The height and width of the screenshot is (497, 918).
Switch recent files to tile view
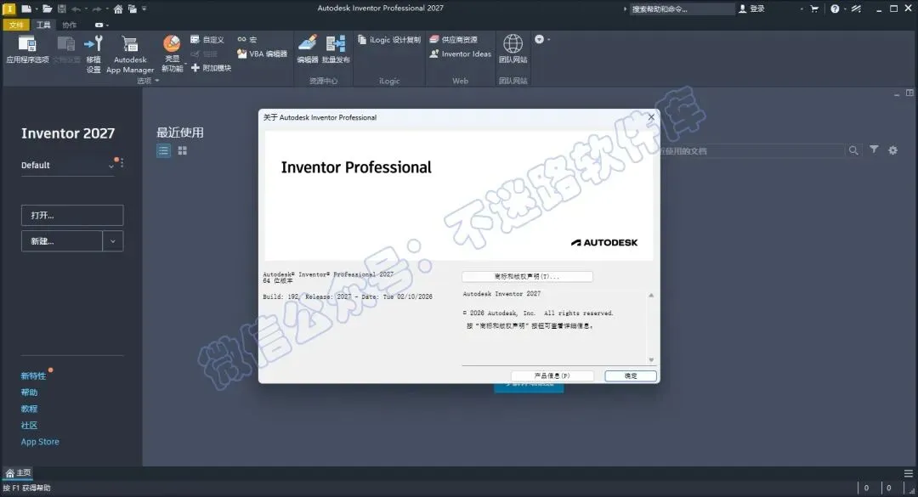click(183, 150)
